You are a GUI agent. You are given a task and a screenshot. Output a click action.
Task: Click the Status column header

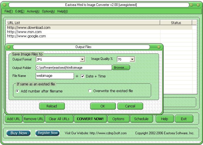(176, 23)
